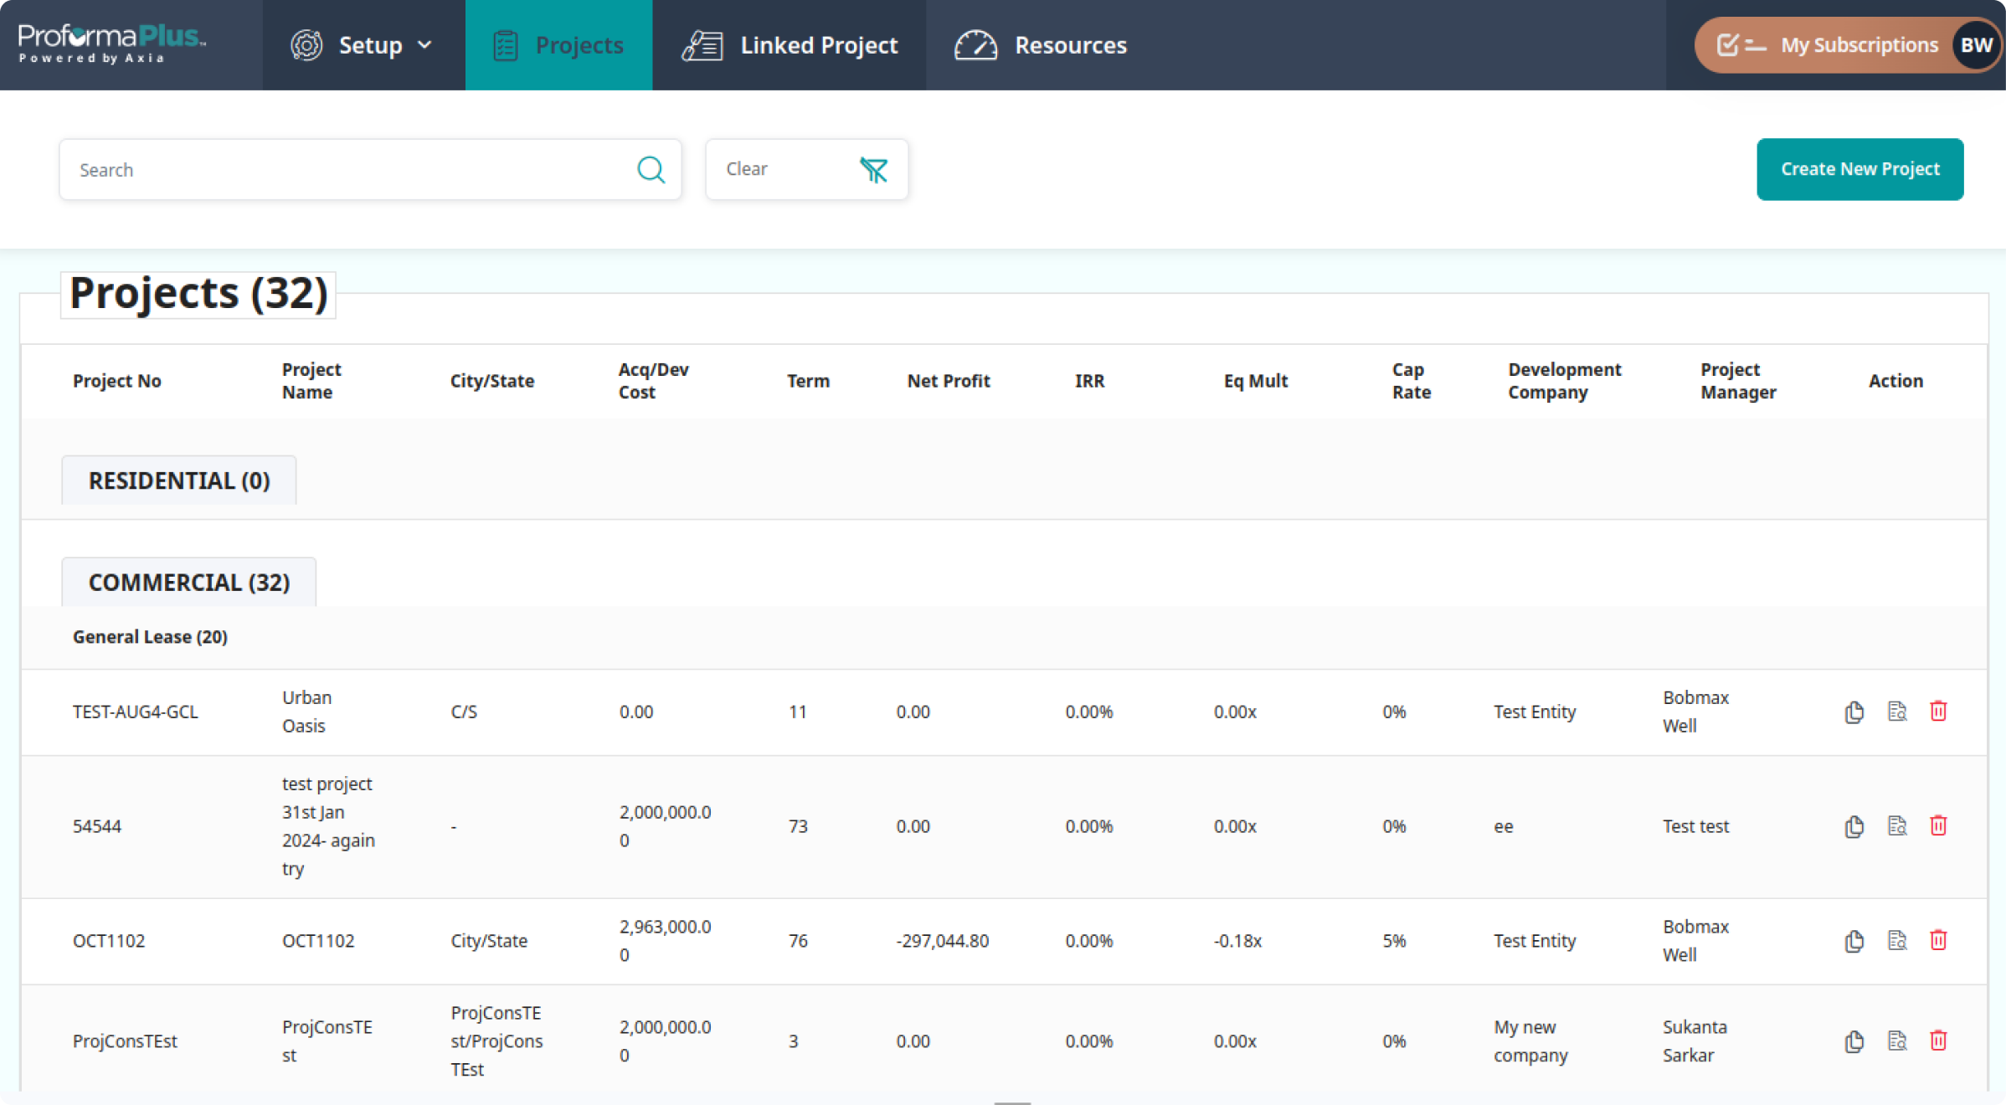The height and width of the screenshot is (1105, 2006).
Task: Click the copy icon for ProjConsTEst row
Action: click(1854, 1041)
